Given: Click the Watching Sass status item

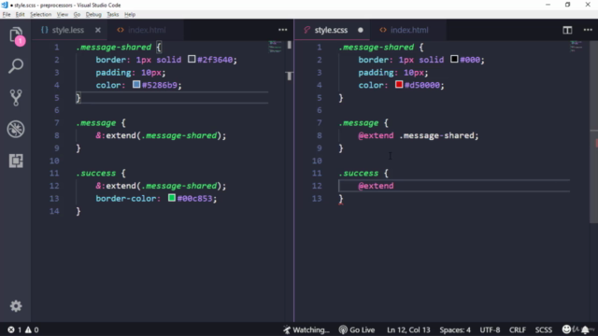Looking at the screenshot, I should click(306, 329).
